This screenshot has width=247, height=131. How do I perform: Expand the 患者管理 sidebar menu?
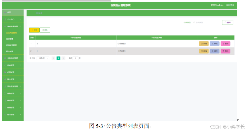point(13,65)
